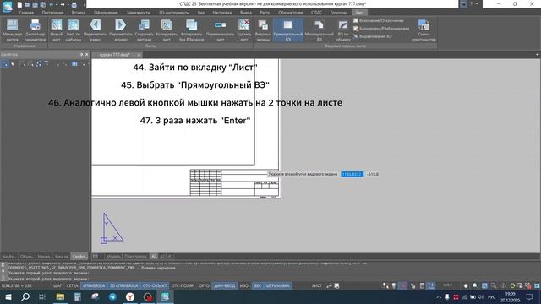Click Переместить влево arrow
This screenshot has width=541, height=304.
(96, 30)
